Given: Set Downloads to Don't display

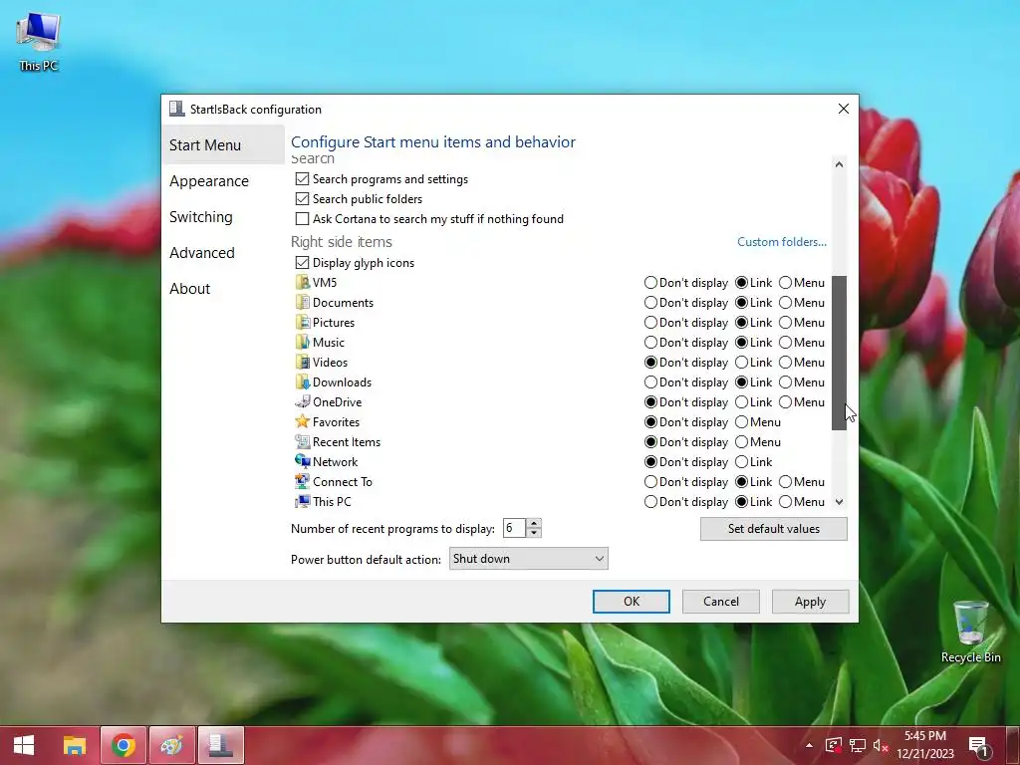Looking at the screenshot, I should [650, 382].
